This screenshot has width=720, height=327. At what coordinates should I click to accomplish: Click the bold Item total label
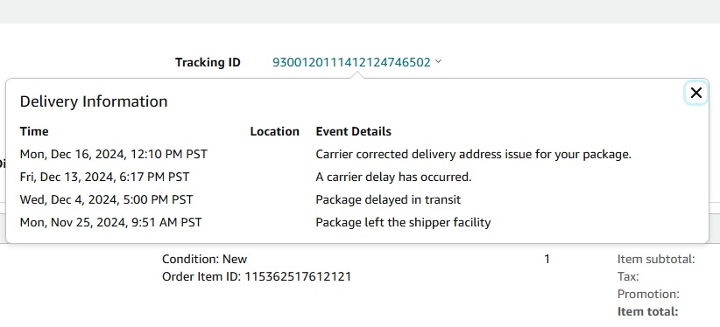tap(647, 312)
